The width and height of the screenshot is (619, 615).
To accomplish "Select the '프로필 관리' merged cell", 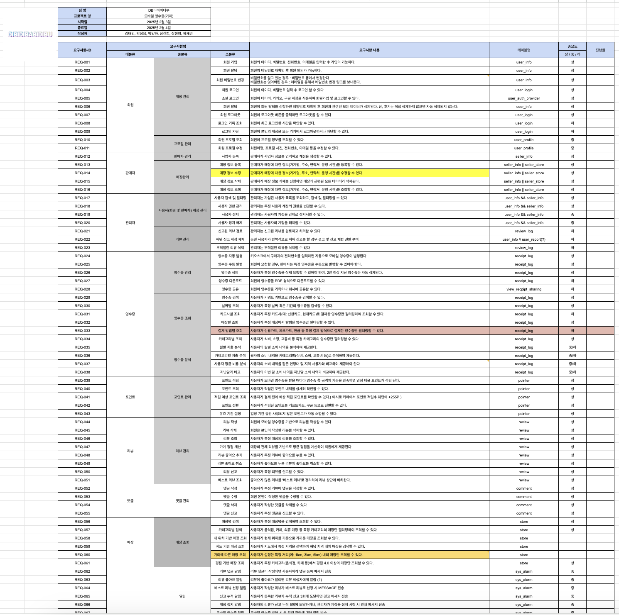I will [182, 144].
